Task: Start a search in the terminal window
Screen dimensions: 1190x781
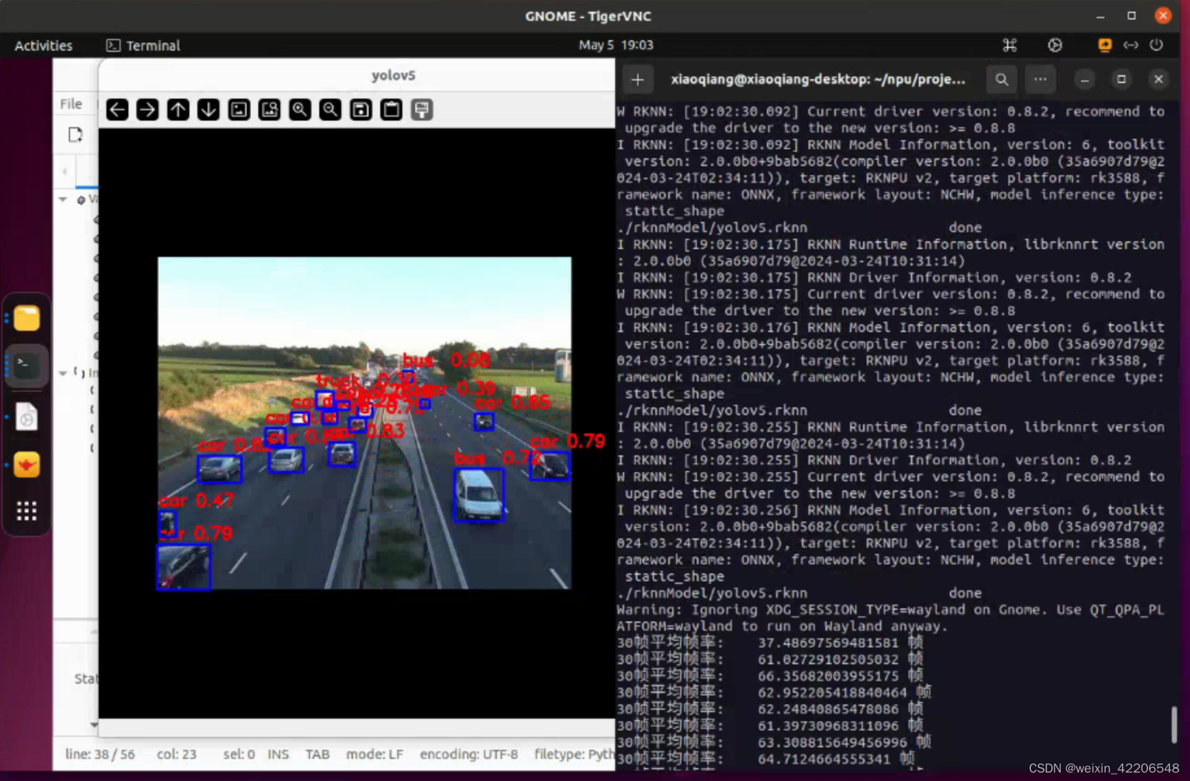Action: tap(1001, 79)
